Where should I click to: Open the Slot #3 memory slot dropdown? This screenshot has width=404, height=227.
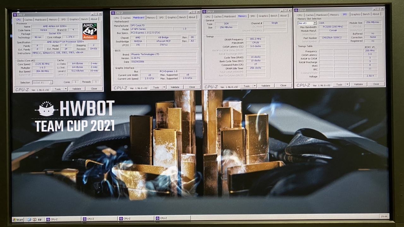point(315,23)
